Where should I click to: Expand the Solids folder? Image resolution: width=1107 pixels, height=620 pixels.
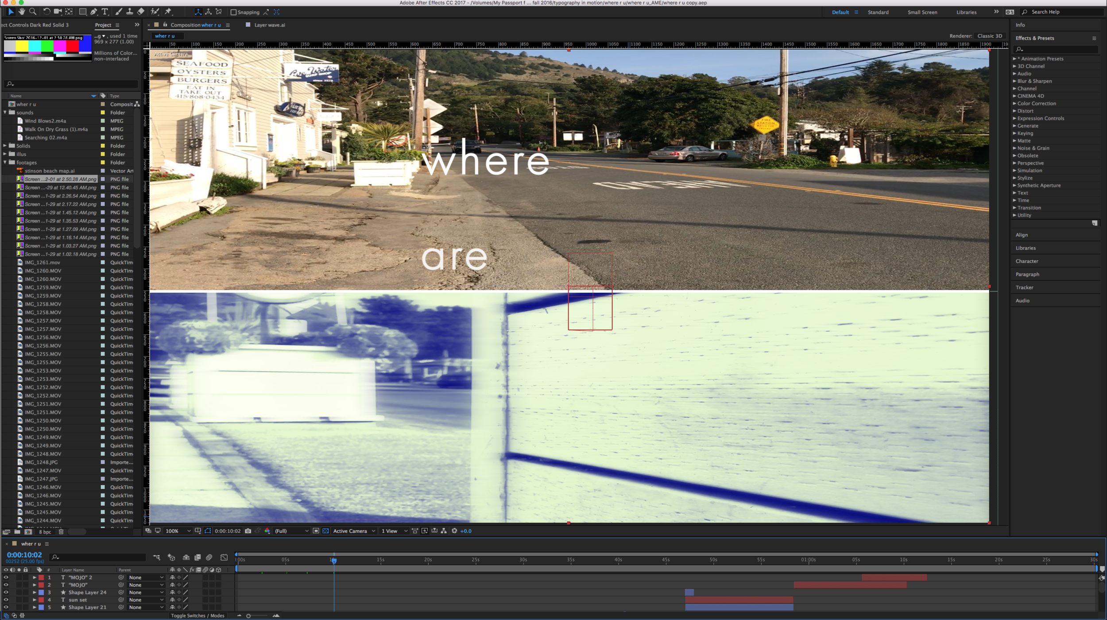(5, 146)
